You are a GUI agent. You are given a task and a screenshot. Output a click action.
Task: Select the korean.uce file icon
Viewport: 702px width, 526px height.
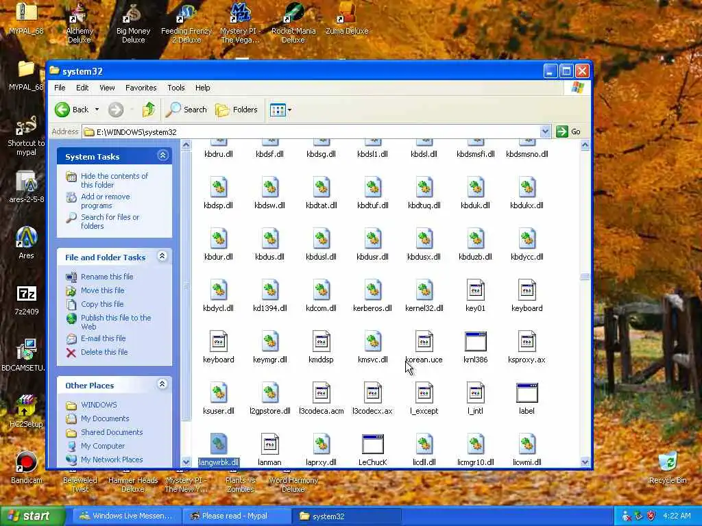point(424,342)
